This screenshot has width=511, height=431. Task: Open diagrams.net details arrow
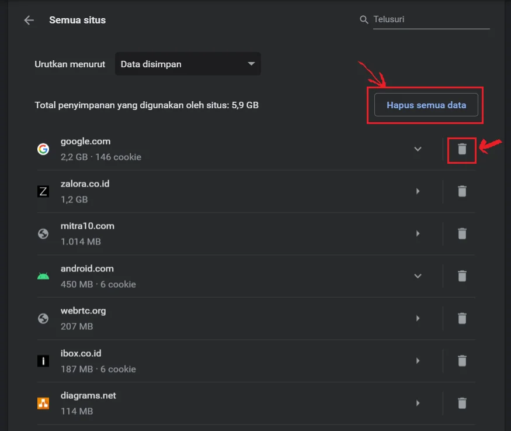point(418,404)
